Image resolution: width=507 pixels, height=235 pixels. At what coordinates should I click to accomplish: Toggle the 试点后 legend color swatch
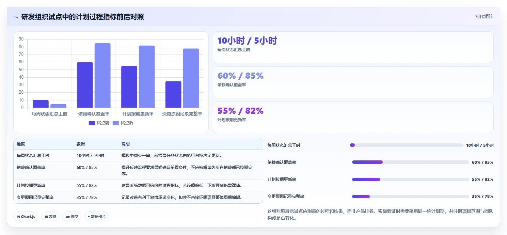[116, 123]
